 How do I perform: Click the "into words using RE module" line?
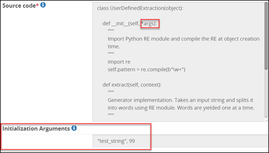[x=181, y=108]
